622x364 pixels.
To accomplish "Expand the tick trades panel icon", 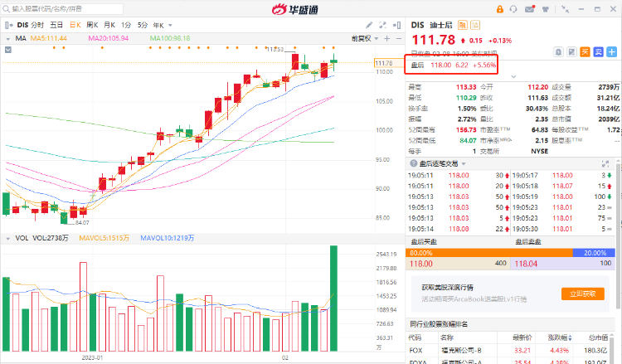I will click(605, 163).
